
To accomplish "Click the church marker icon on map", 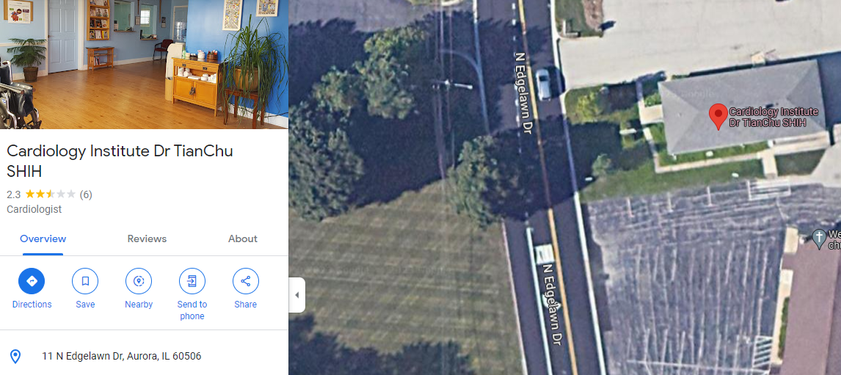I will [818, 239].
